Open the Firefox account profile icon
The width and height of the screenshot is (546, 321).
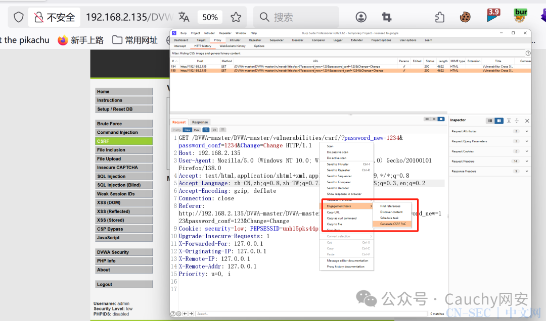click(361, 17)
